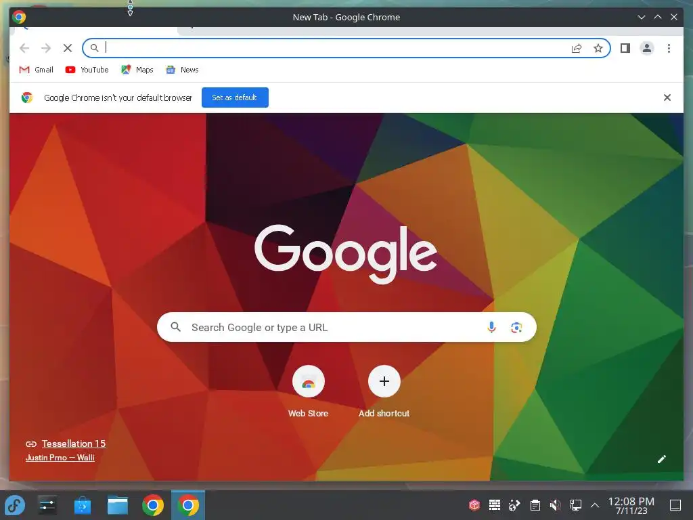Viewport: 693px width, 520px height.
Task: Show desktop via taskbar corner button
Action: tap(675, 505)
